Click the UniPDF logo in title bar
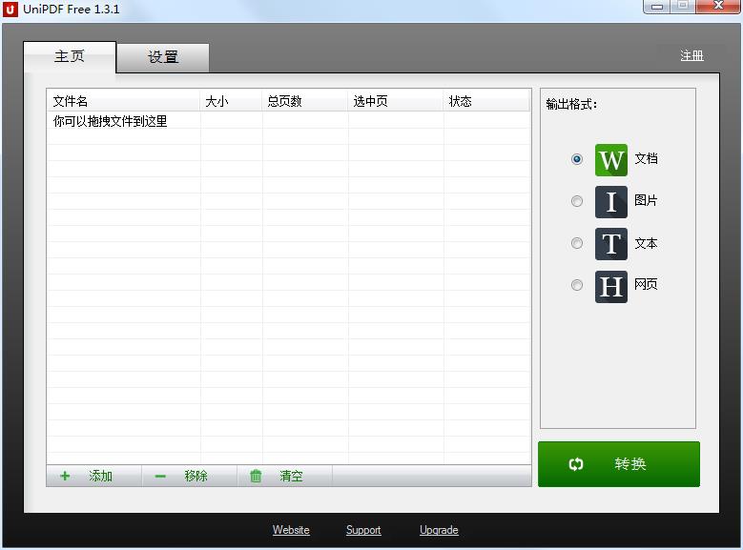This screenshot has width=743, height=550. click(10, 9)
